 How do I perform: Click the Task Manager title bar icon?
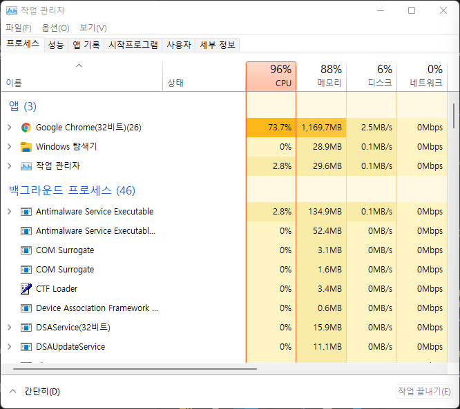(12, 10)
